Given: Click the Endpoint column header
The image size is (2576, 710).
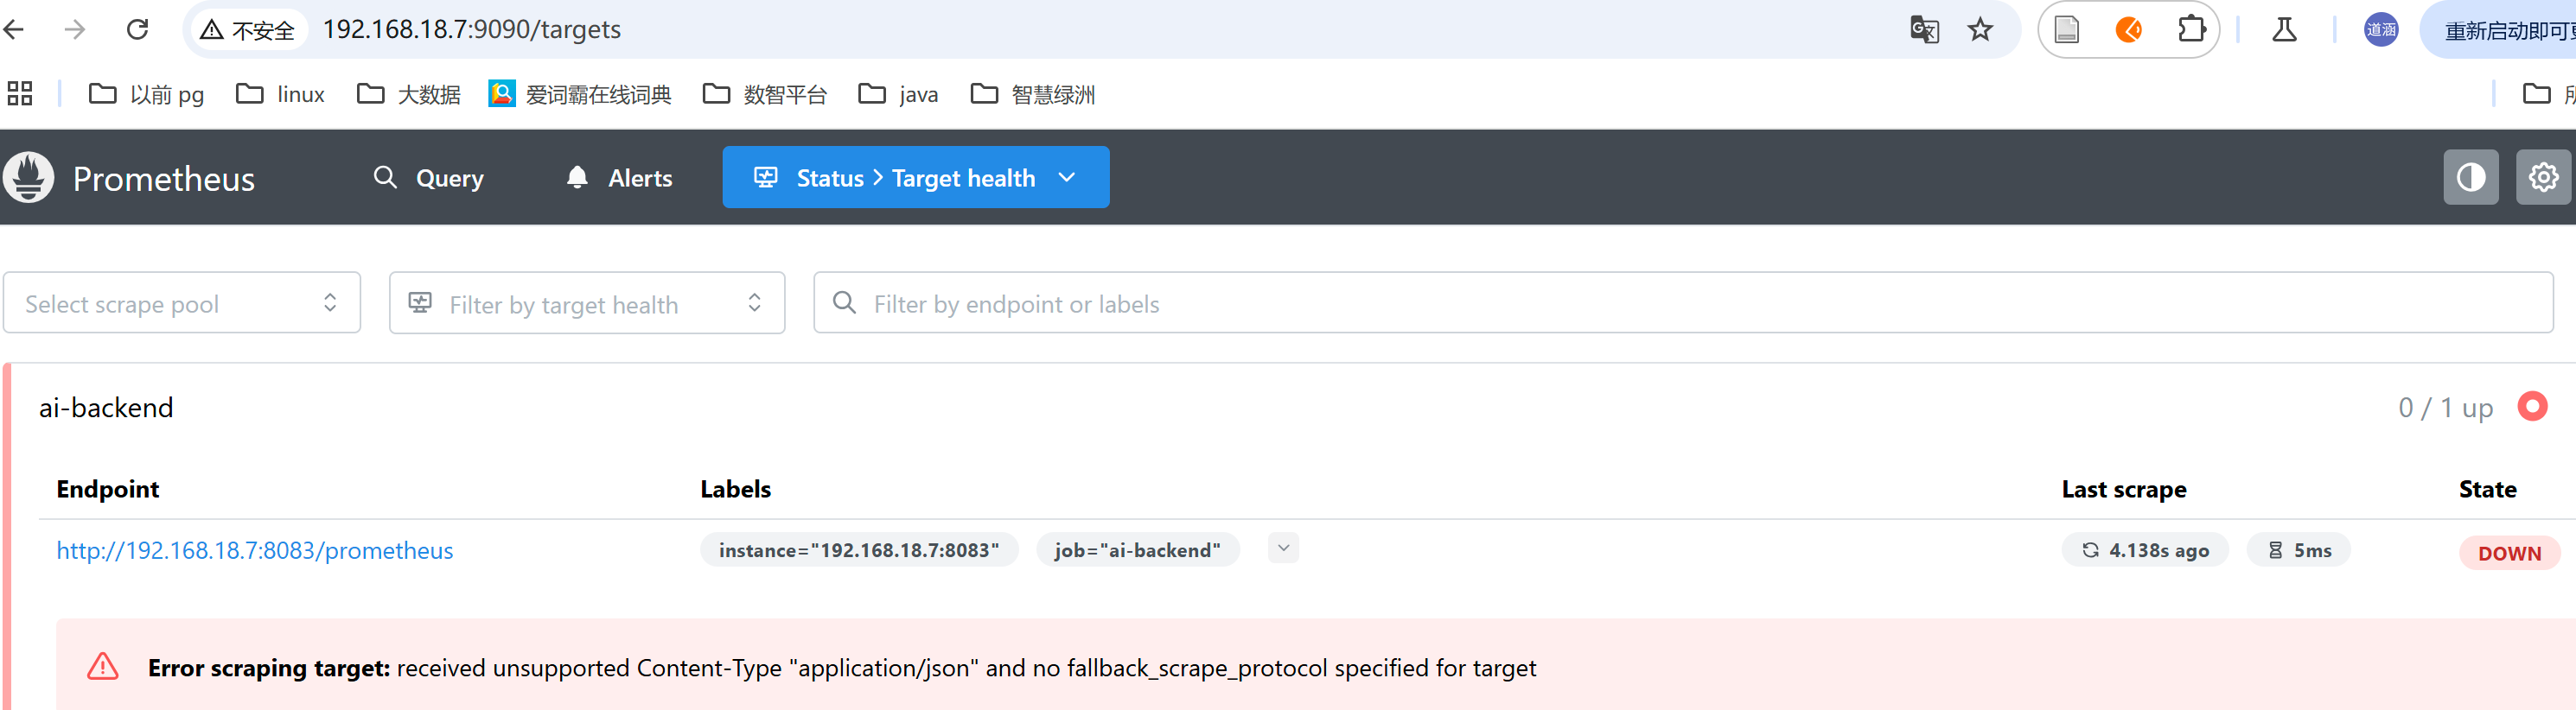Looking at the screenshot, I should click(108, 489).
